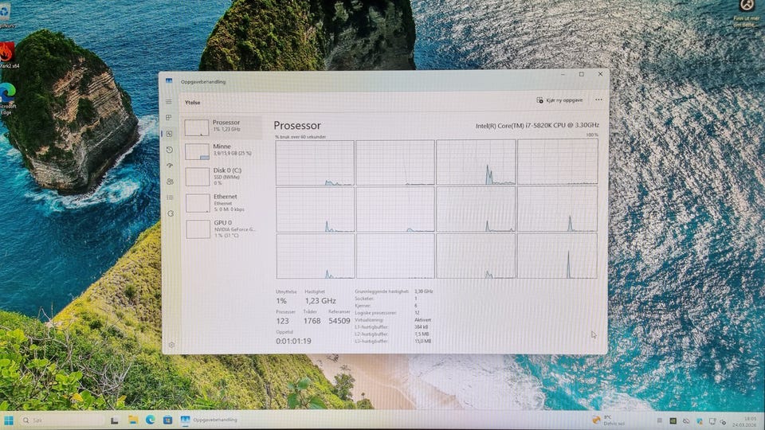Image resolution: width=765 pixels, height=430 pixels.
Task: Select the Disk 0 (C:) entry
Action: point(222,177)
